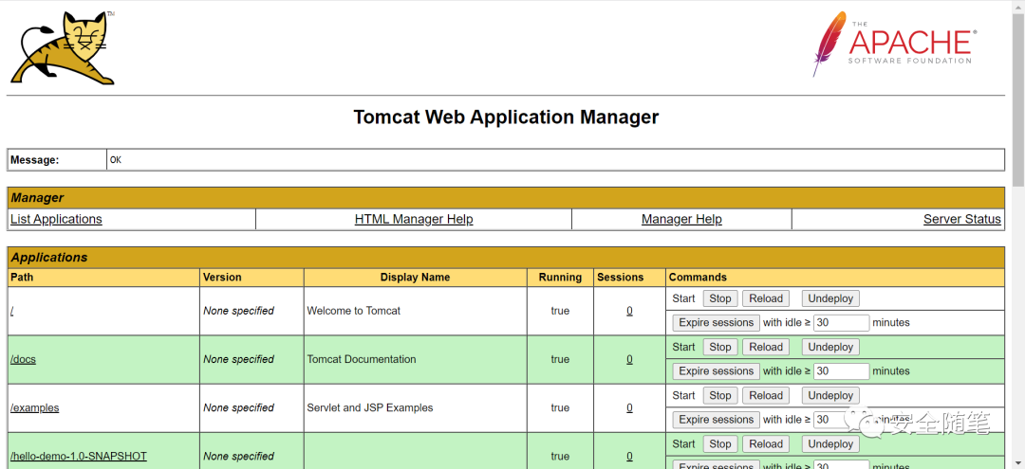
Task: View sessions count for /docs
Action: (629, 359)
